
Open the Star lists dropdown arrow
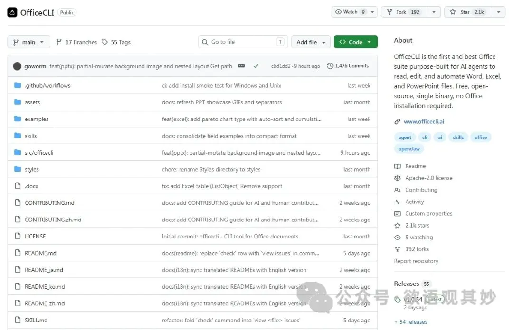coord(499,12)
